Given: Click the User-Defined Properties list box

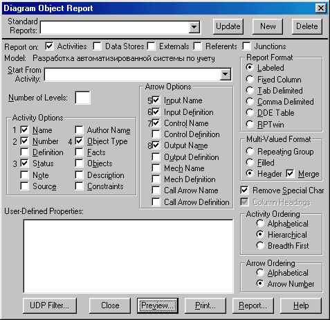Looking at the screenshot, I should (129, 256).
